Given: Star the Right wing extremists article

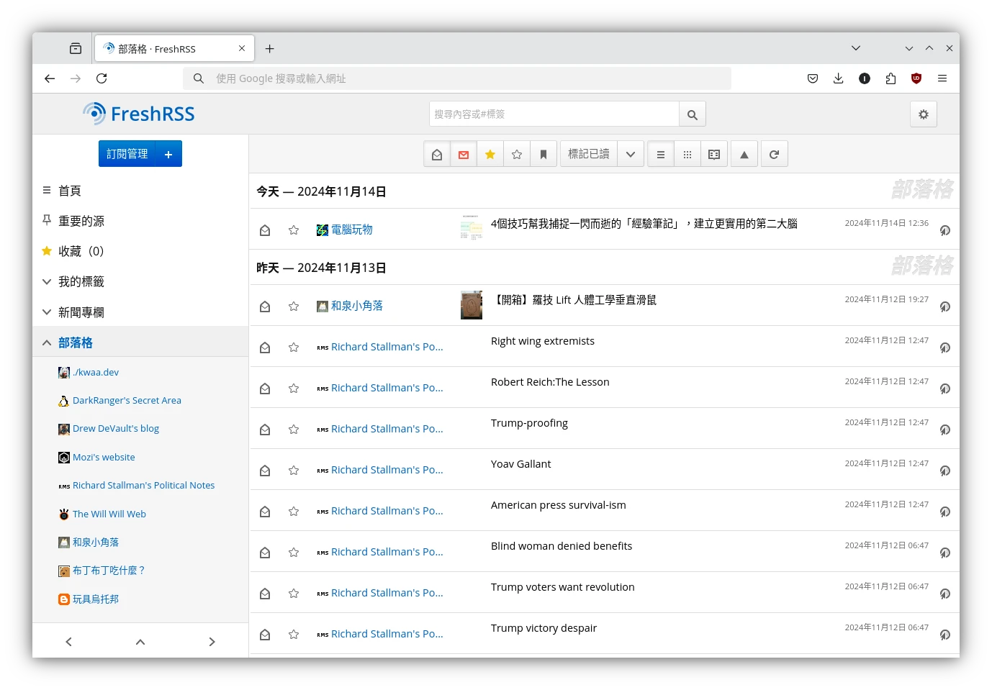Looking at the screenshot, I should click(294, 348).
